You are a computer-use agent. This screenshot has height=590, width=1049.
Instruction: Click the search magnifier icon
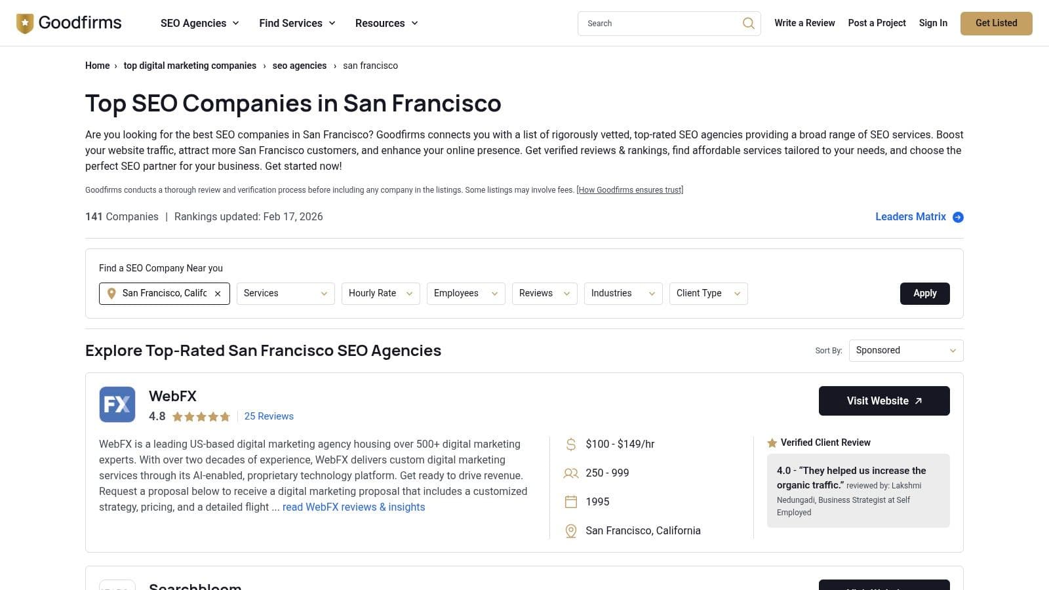pyautogui.click(x=748, y=24)
